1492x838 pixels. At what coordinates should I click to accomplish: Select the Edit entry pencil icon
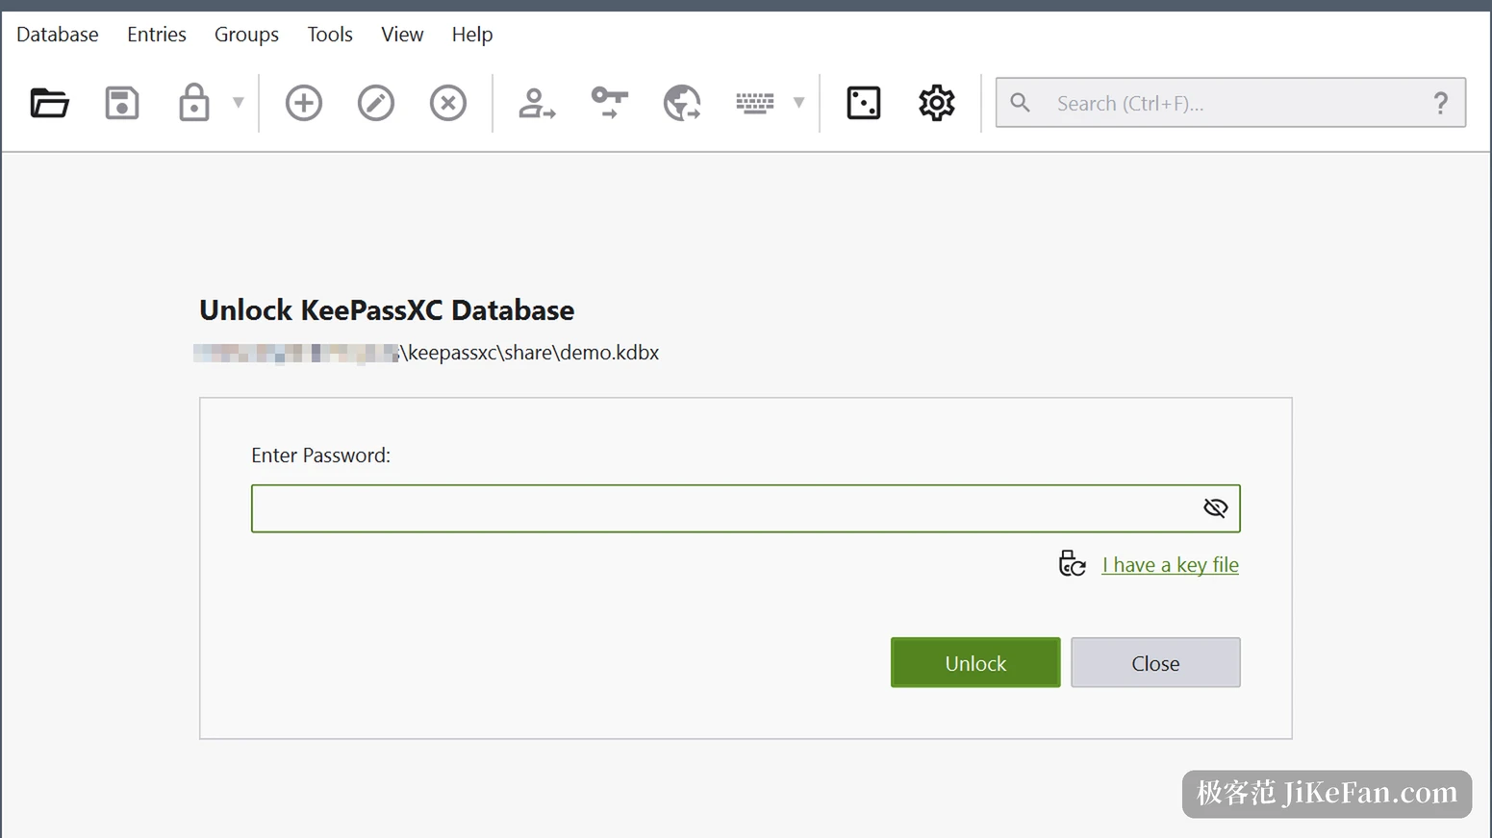[376, 103]
